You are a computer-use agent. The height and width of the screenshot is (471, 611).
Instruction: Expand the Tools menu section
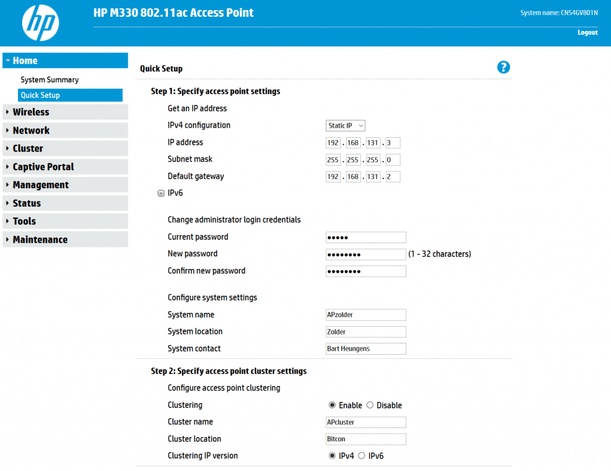tap(65, 221)
